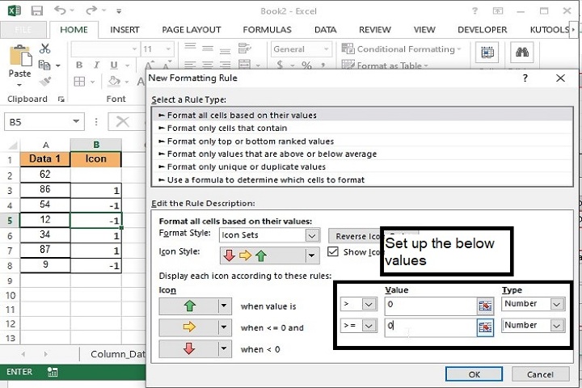The width and height of the screenshot is (582, 388).
Task: Open the PAGE LAYOUT tab
Action: point(191,30)
